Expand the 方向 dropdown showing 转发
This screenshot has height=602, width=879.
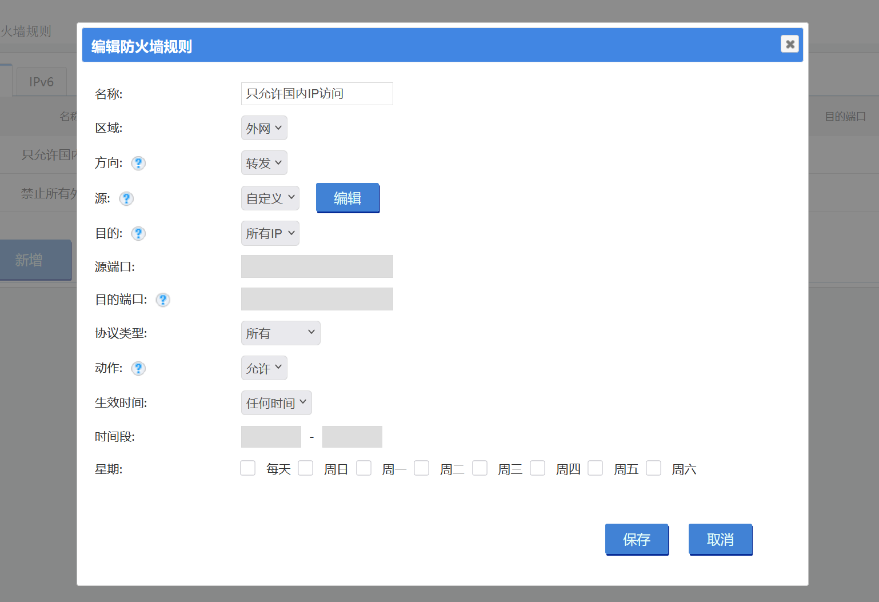coord(264,163)
